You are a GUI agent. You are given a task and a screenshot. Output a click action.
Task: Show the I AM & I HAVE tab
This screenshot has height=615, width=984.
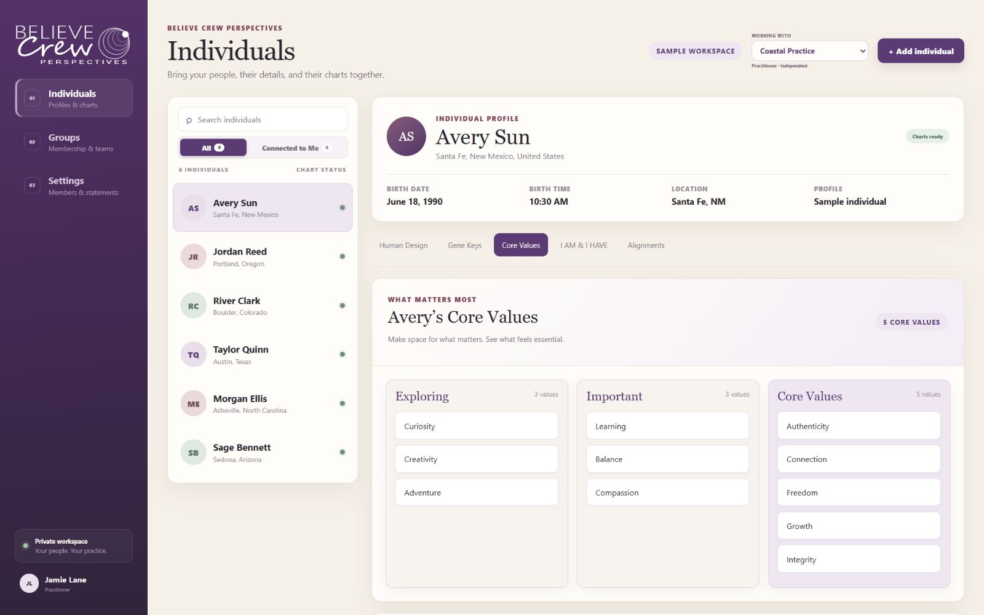584,245
